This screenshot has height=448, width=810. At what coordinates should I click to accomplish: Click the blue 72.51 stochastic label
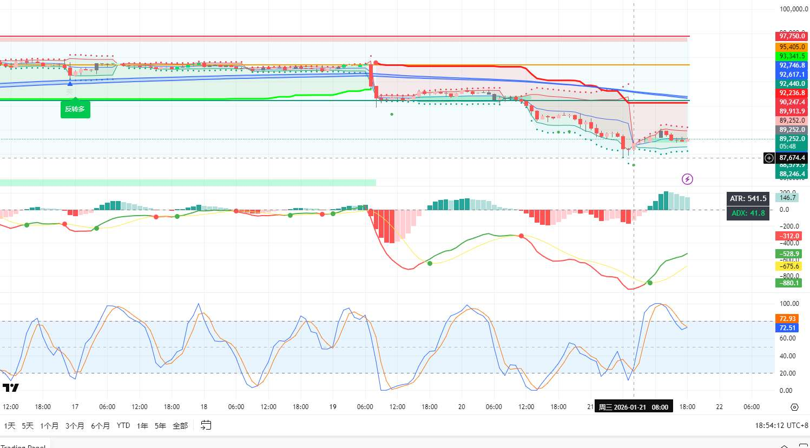(787, 328)
